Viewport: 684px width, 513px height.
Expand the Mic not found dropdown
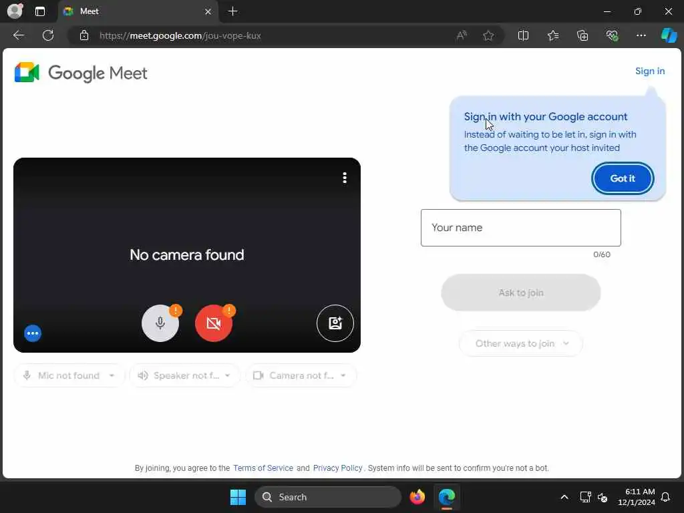69,375
